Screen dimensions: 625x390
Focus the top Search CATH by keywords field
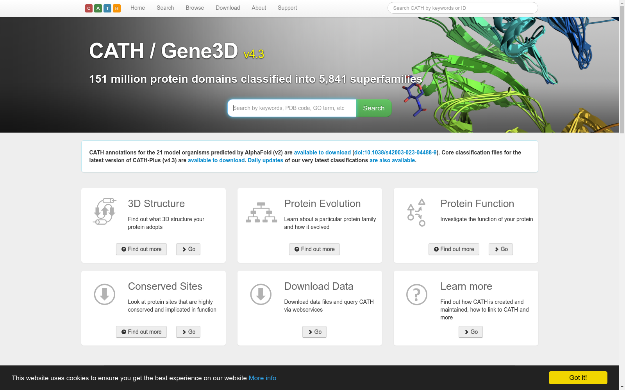tap(462, 8)
